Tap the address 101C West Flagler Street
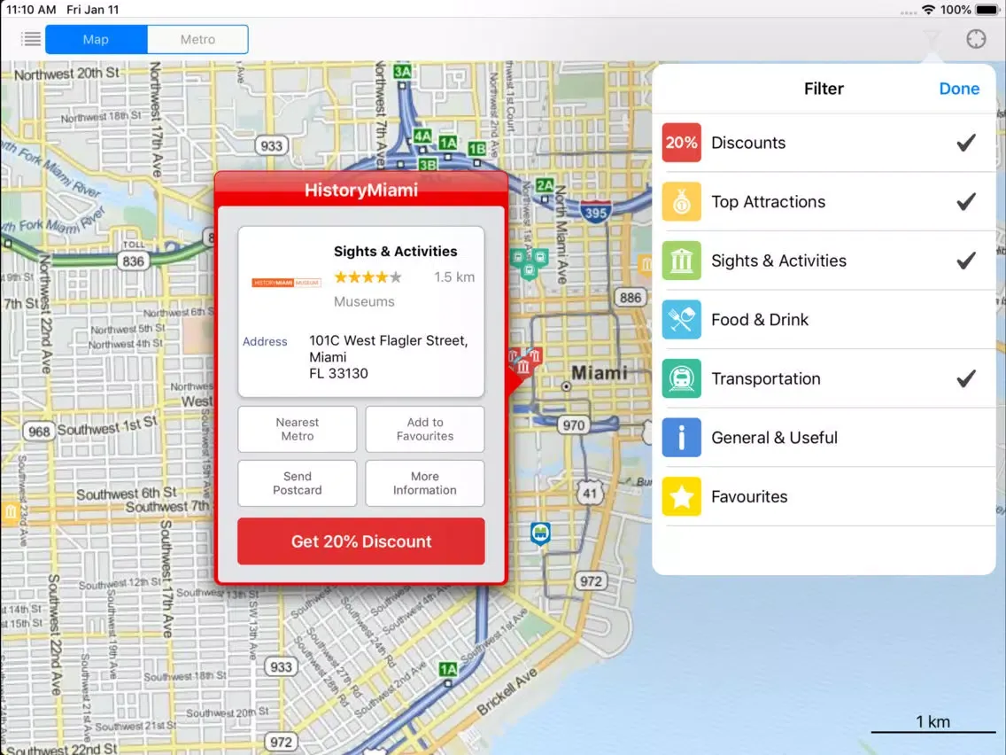Screen dimensions: 1006x755 [x=388, y=357]
